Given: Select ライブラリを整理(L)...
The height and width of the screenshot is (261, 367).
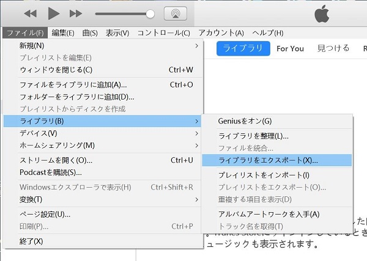Looking at the screenshot, I should (277, 136).
